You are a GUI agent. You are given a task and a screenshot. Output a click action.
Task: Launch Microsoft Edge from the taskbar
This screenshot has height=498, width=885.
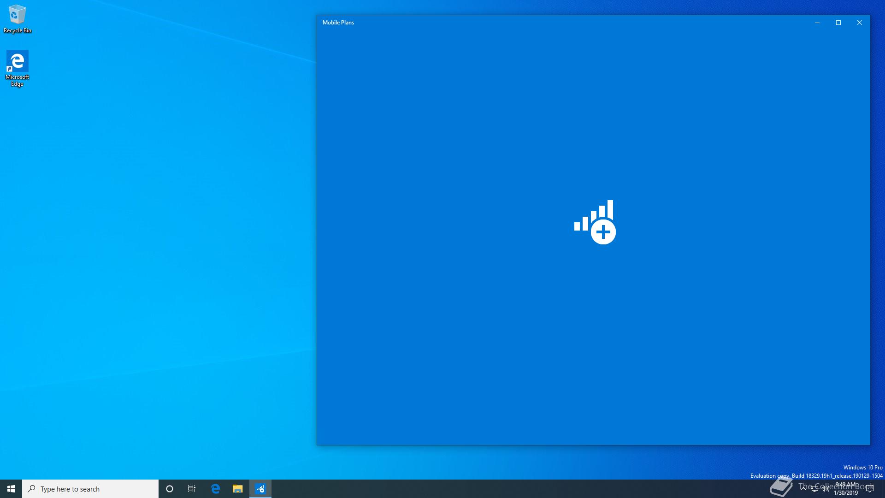coord(215,489)
